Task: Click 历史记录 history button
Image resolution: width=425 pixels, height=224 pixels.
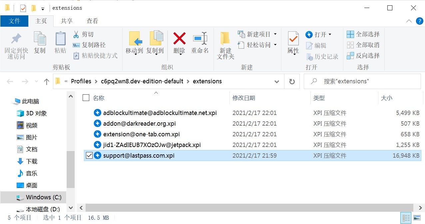Action: point(322,56)
